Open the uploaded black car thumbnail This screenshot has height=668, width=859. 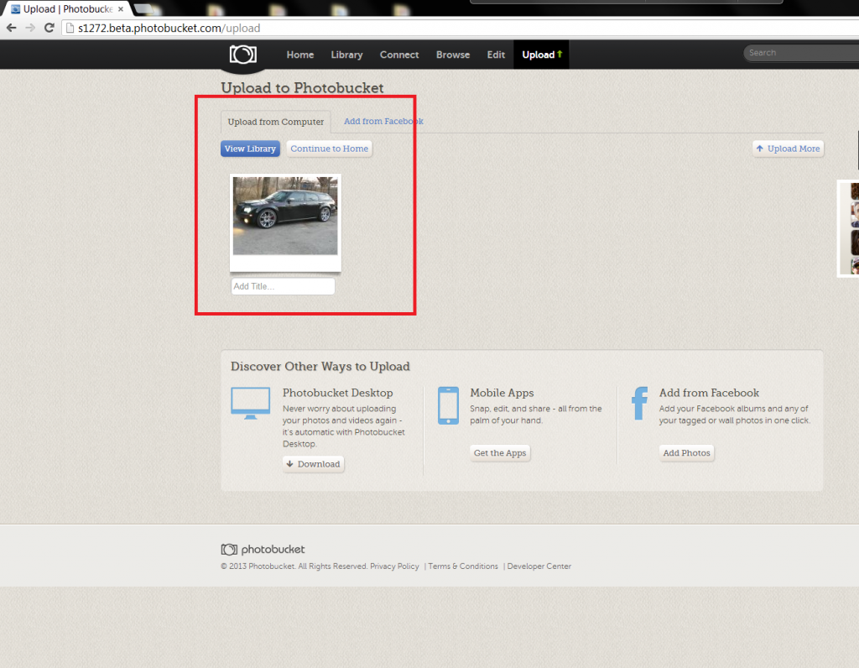[285, 216]
